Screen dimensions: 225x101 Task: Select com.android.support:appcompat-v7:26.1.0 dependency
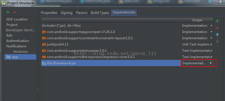pyautogui.click(x=111, y=32)
